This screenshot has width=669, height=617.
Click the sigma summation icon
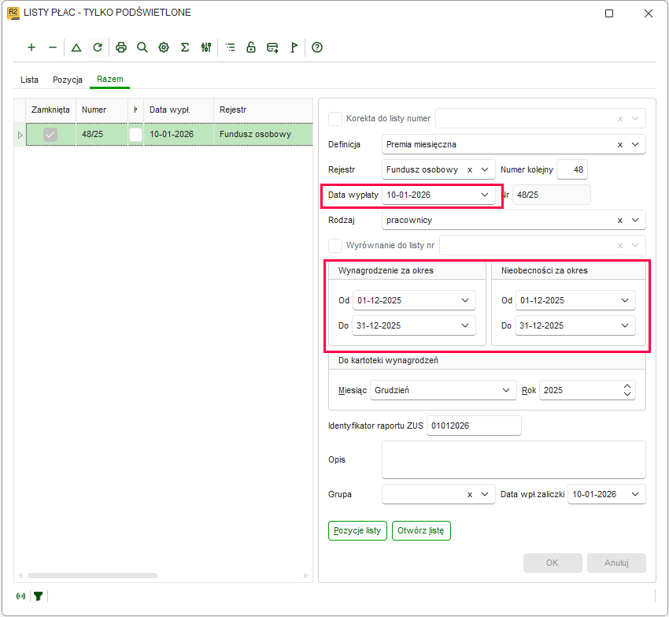coord(185,47)
